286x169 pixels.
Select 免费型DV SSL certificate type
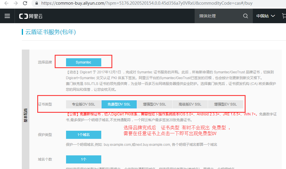click(119, 104)
